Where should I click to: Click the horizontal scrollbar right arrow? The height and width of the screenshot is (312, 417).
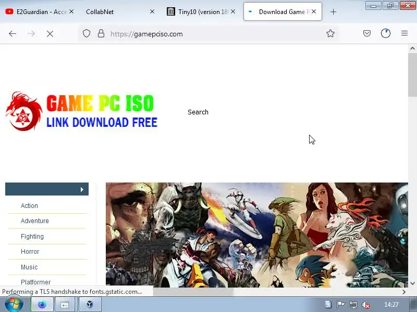[404, 292]
